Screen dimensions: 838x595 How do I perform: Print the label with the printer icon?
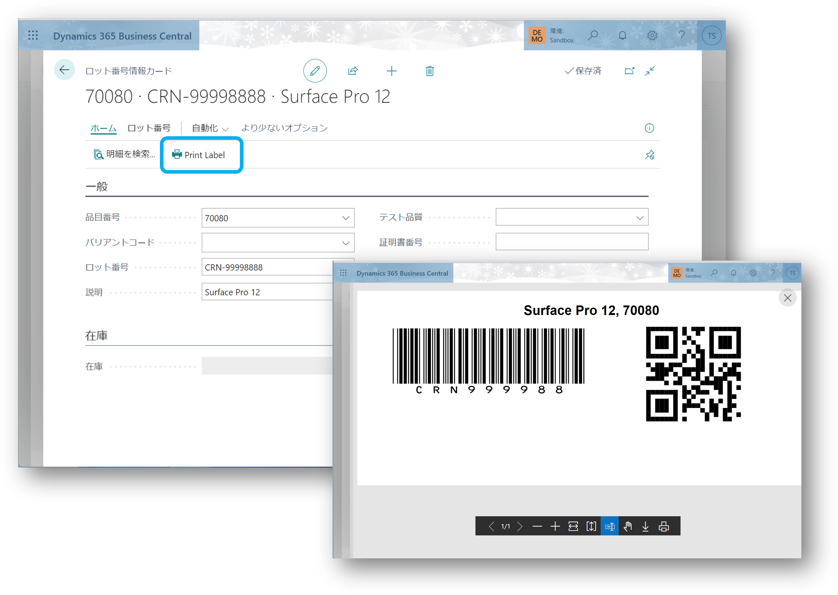[x=664, y=526]
